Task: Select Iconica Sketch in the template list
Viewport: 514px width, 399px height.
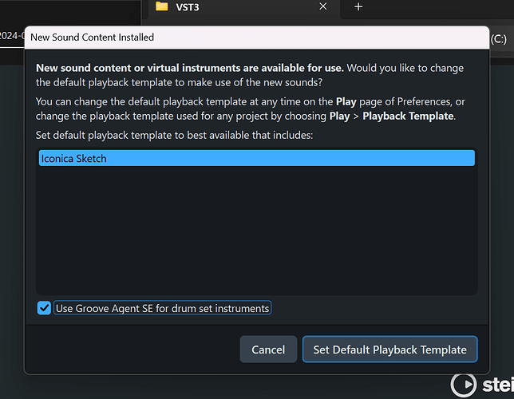Action: [x=255, y=158]
